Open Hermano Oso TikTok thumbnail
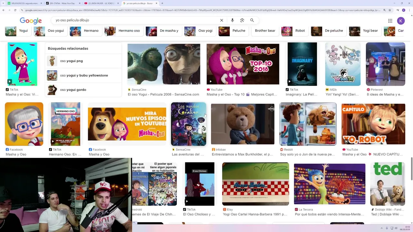This screenshot has width=413, height=232. [65, 124]
